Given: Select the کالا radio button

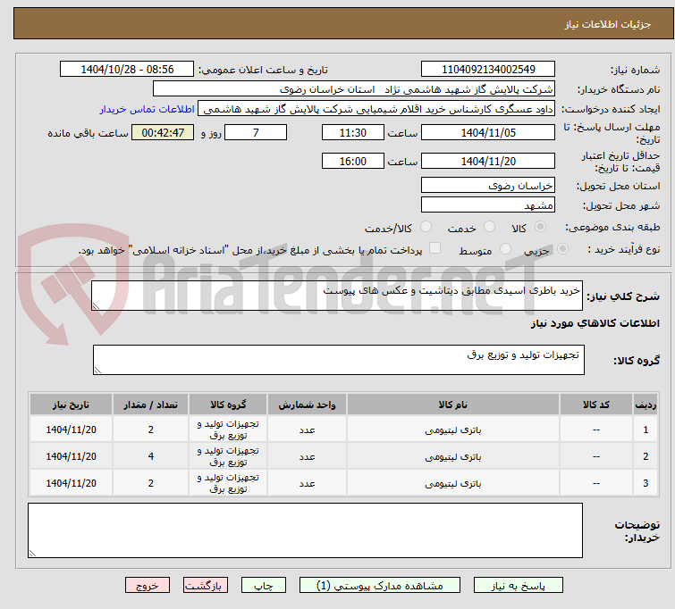Looking at the screenshot, I should [540, 227].
